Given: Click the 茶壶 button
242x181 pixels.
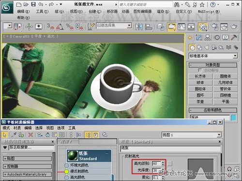Looking at the screenshot, I should click(x=200, y=101).
